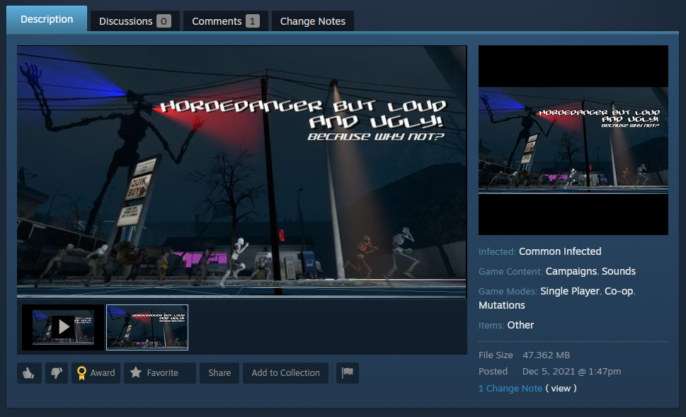
Task: Filter by Sounds game content tag
Action: coord(619,271)
